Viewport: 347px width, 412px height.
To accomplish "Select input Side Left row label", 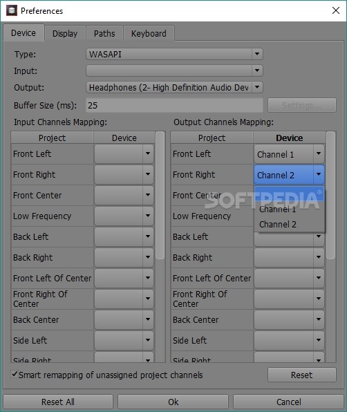I will [x=30, y=341].
